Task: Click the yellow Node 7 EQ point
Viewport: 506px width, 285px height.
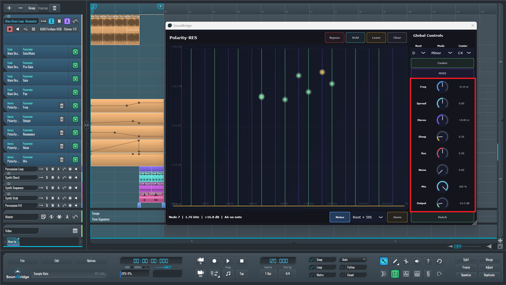Action: click(322, 72)
